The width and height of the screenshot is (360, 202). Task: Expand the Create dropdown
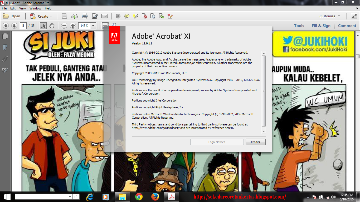41,16
